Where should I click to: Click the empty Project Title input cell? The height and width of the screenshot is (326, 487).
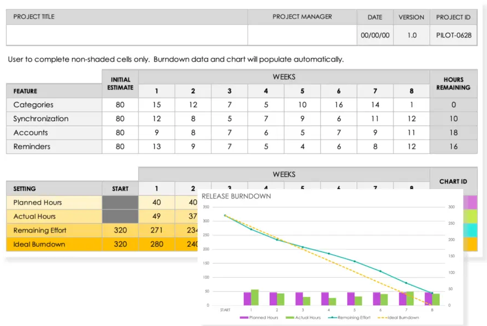tap(127, 35)
